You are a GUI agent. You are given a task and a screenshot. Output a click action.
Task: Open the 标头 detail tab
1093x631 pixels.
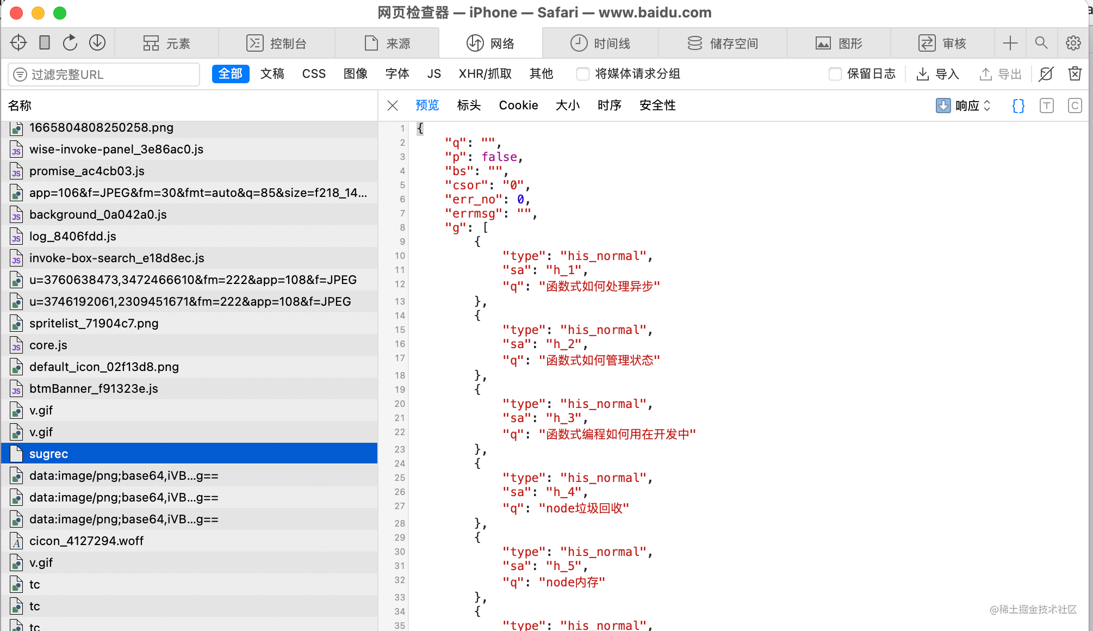click(x=469, y=106)
